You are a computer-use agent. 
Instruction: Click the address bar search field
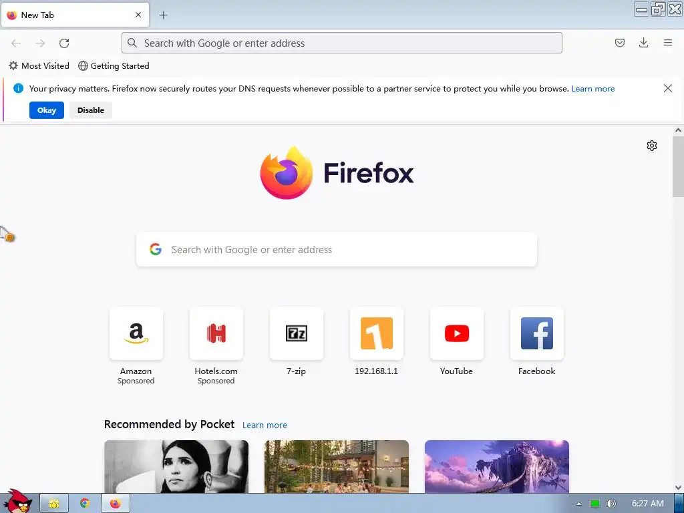pos(341,43)
